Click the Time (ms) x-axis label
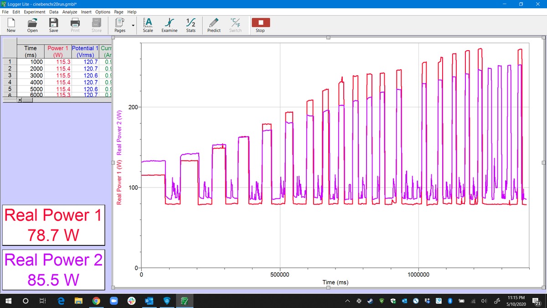 [335, 282]
